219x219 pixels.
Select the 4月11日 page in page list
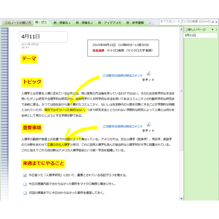point(200,35)
